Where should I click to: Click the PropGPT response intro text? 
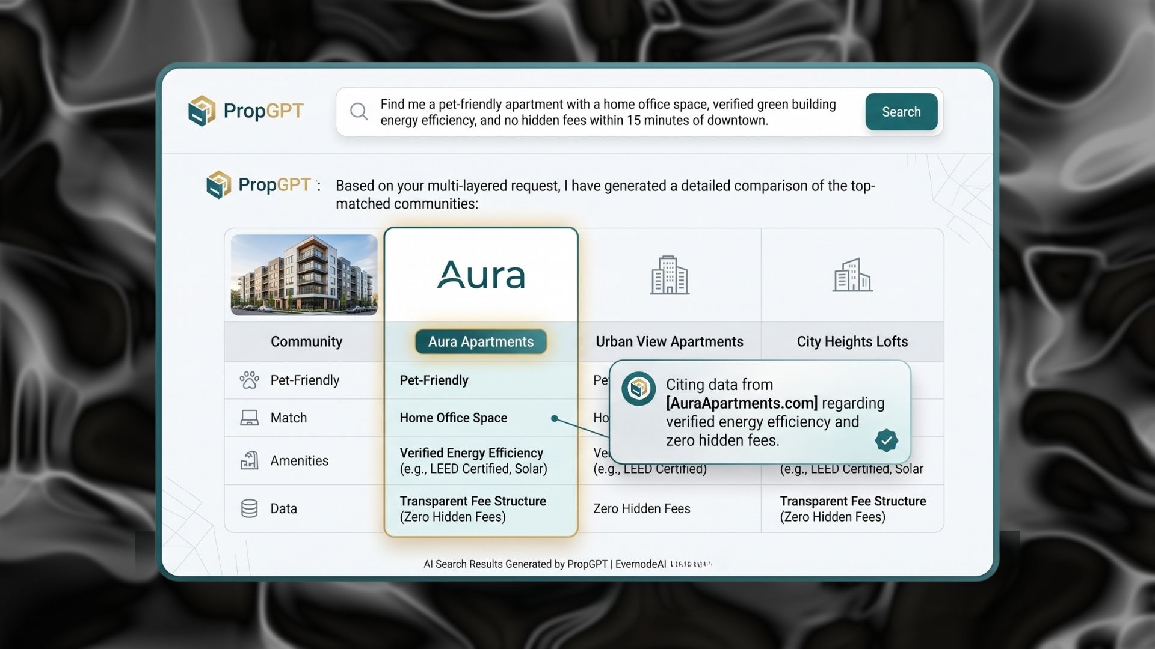[605, 195]
